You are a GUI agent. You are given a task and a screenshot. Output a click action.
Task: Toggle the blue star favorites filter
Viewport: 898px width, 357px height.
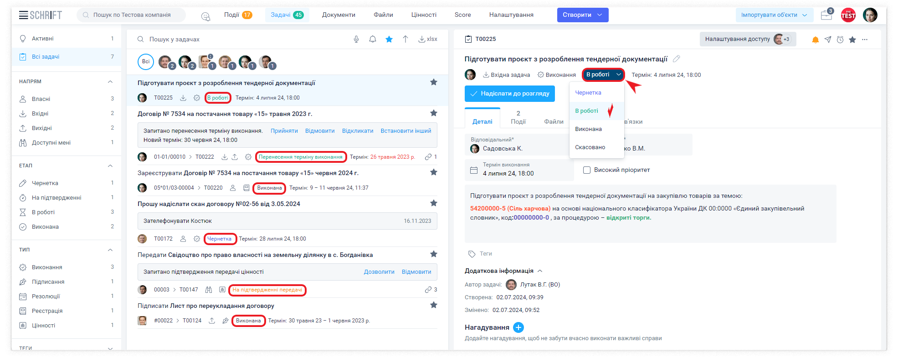click(x=389, y=39)
